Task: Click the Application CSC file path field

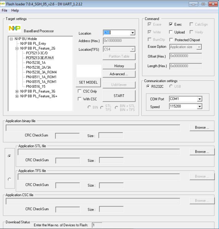Action: [93, 201]
